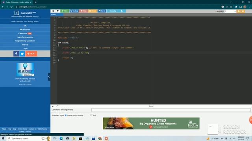Viewport: 252px width, 141px height.
Task: Click the Beautify button
Action: pos(112,11)
